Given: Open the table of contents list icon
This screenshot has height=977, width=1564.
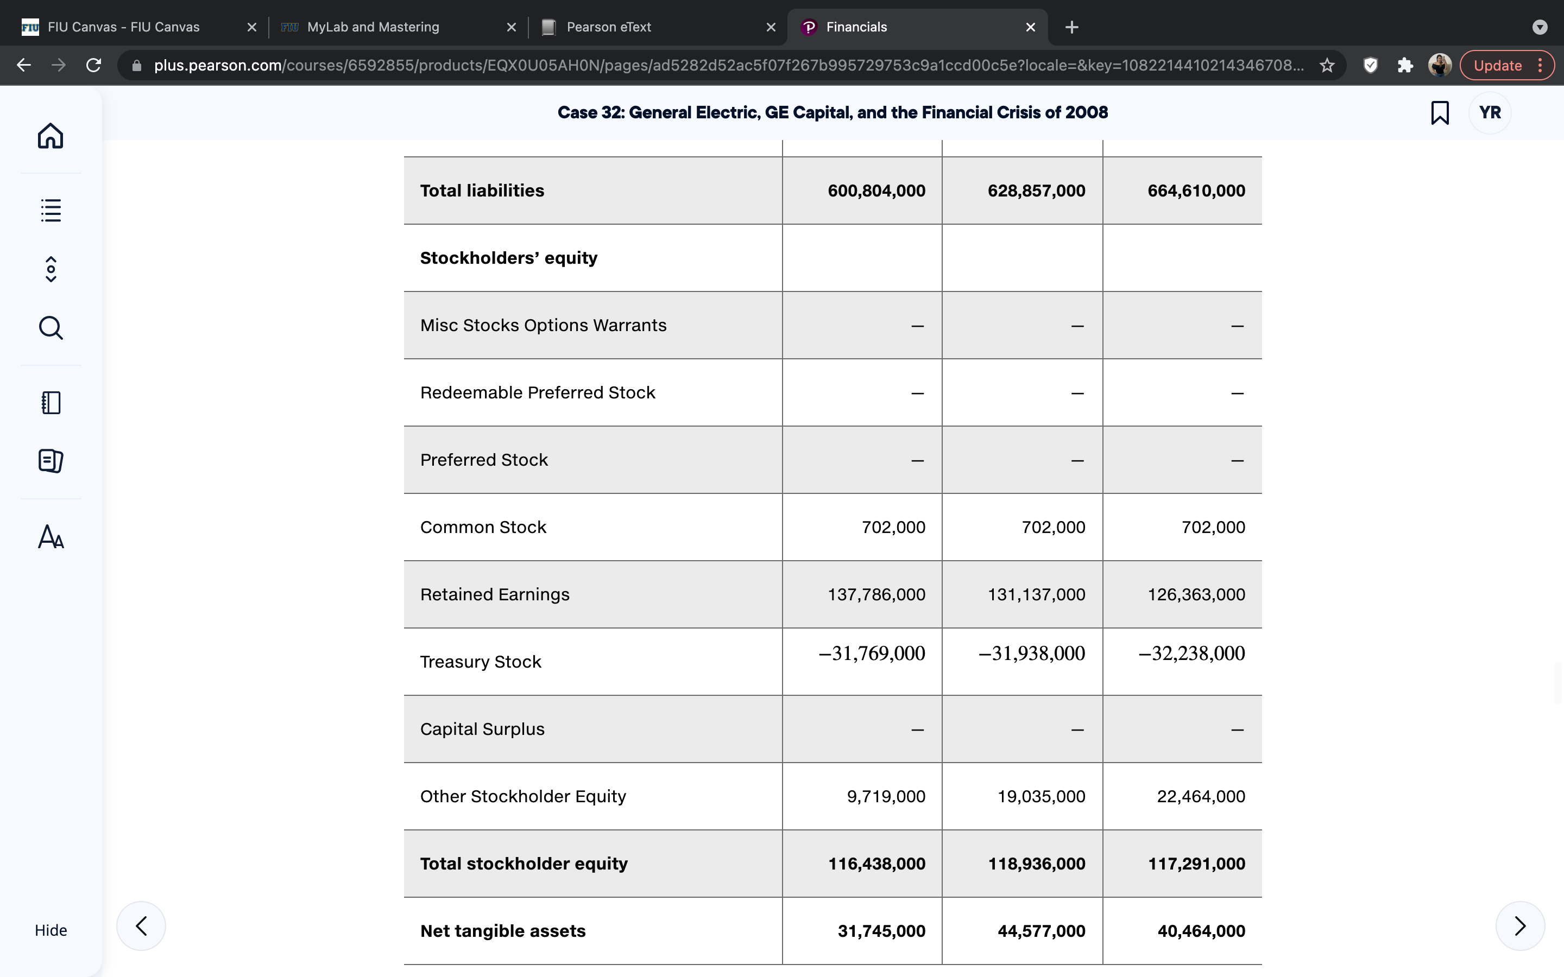Looking at the screenshot, I should (51, 210).
